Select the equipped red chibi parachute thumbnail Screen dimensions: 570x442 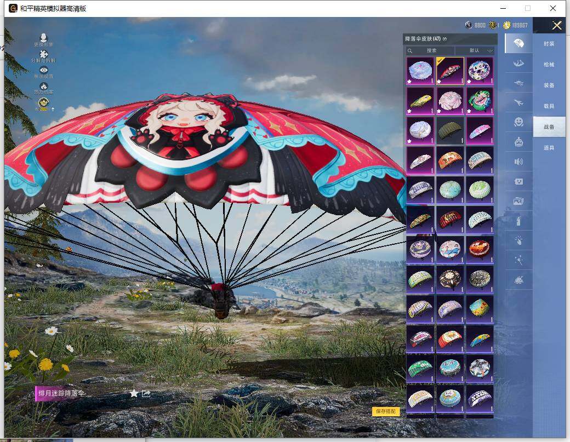click(450, 71)
